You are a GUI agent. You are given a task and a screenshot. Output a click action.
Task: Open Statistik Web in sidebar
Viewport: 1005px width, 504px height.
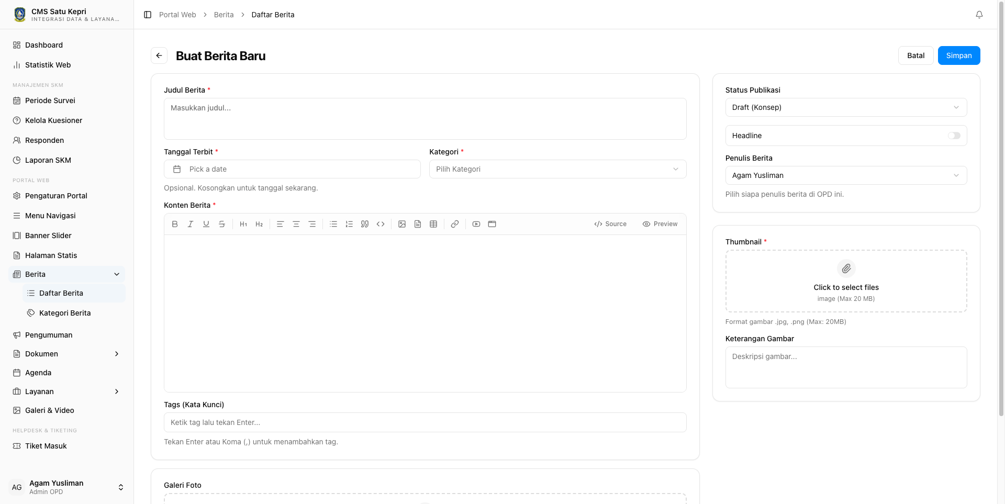[x=67, y=65]
